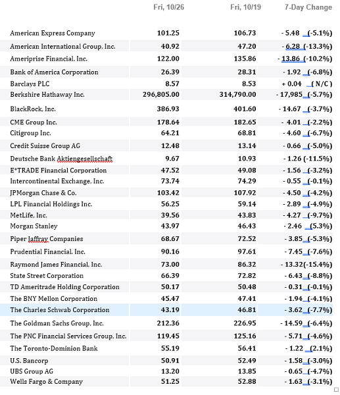The width and height of the screenshot is (340, 395).
Task: Click the 'UBS Group AG' cell
Action: [32, 371]
